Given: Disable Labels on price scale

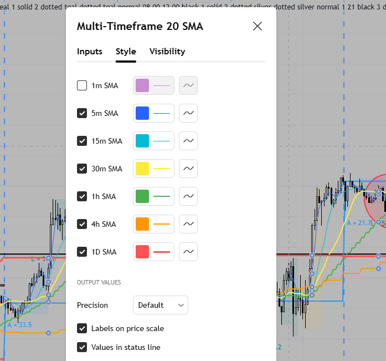Looking at the screenshot, I should [82, 328].
